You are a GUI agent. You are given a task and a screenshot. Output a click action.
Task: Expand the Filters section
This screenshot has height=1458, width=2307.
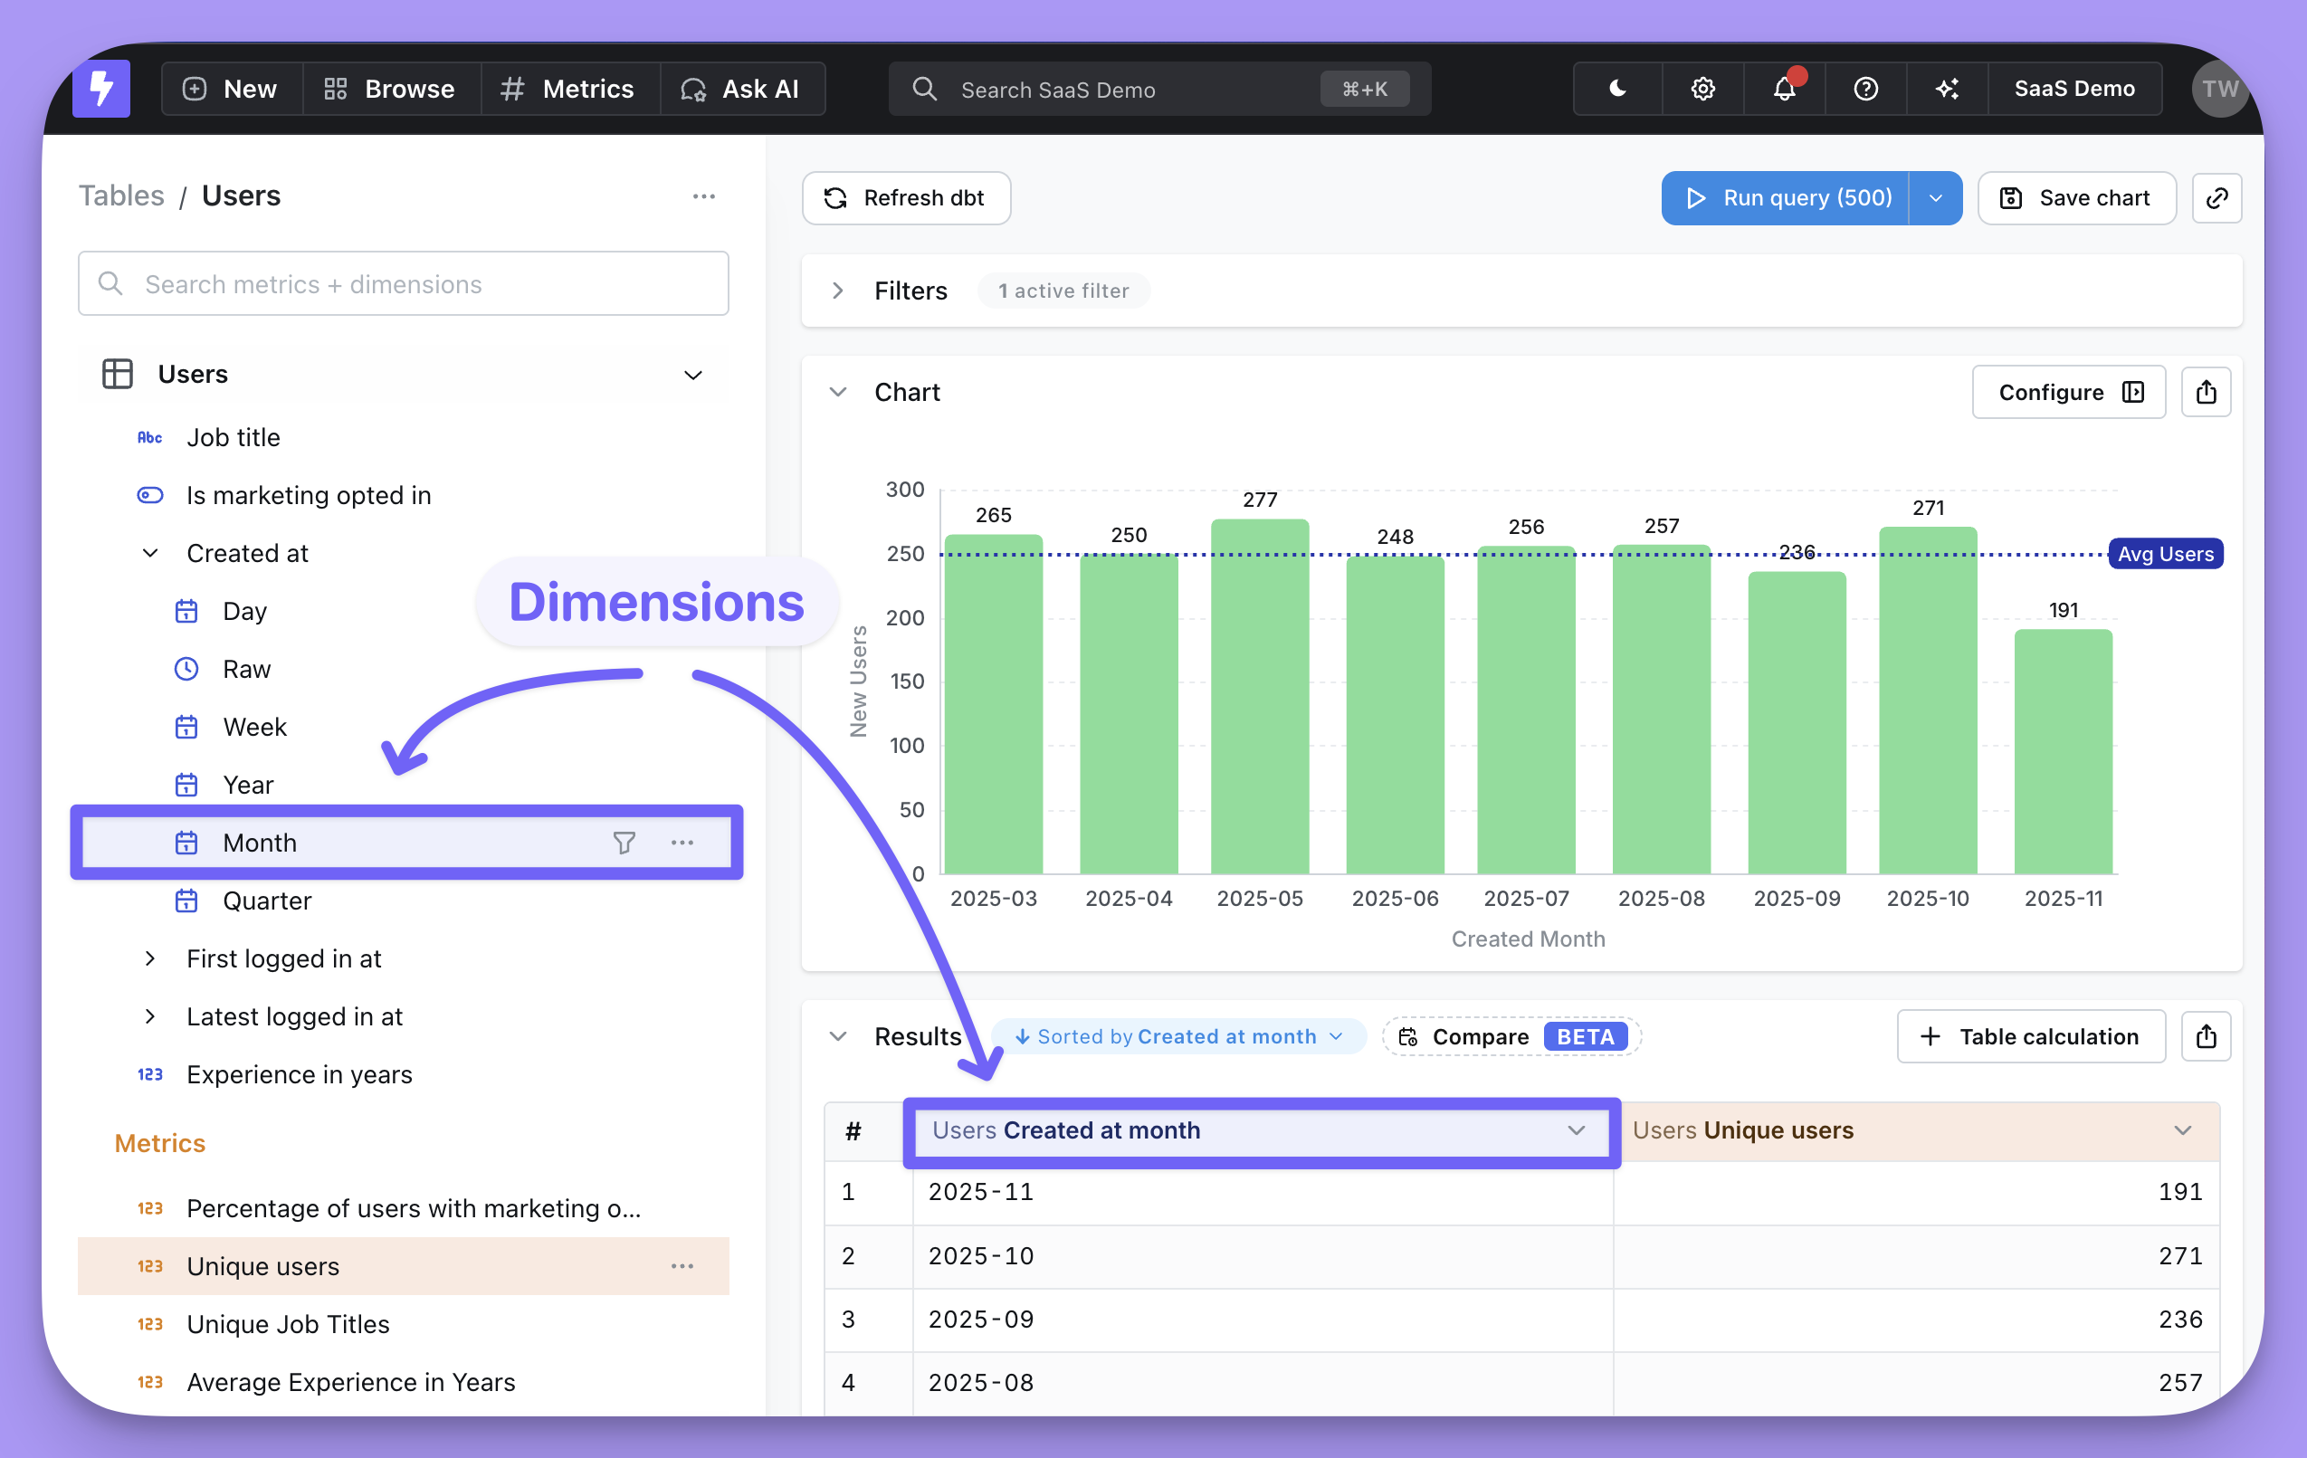pos(838,291)
